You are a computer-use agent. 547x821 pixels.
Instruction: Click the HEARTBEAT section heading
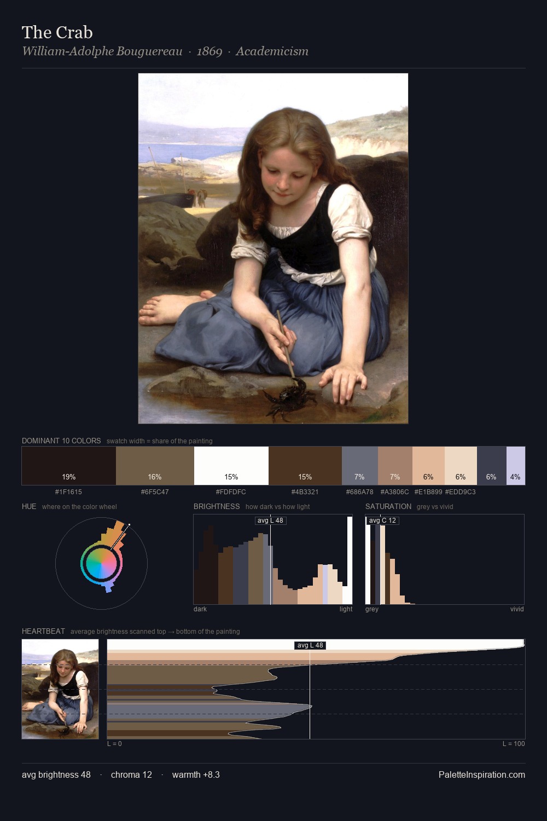[x=43, y=631]
